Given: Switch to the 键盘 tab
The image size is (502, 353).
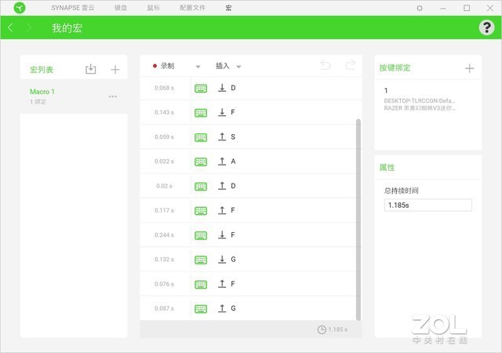Looking at the screenshot, I should click(121, 8).
